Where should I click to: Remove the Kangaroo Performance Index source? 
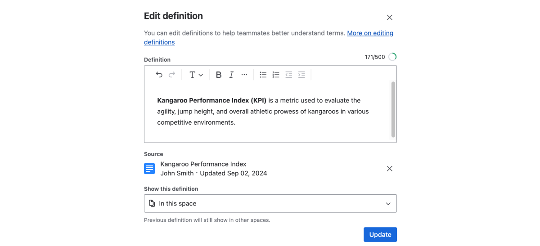tap(390, 169)
